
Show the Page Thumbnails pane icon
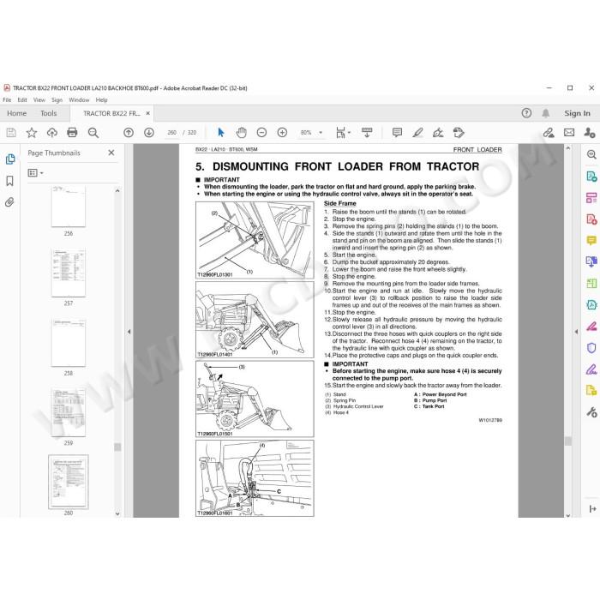[x=10, y=159]
